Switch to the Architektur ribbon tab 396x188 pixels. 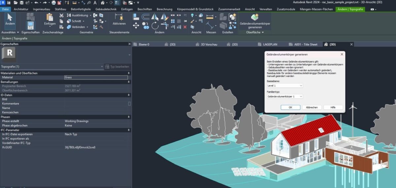(21, 9)
